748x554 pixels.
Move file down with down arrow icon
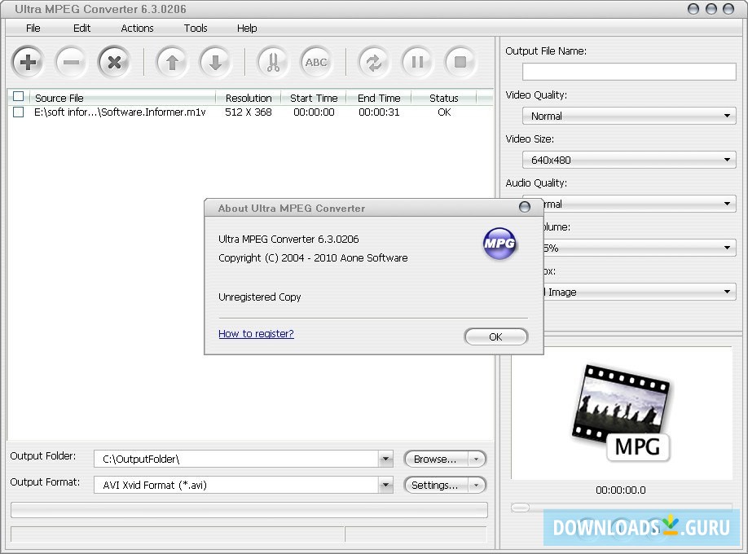click(x=215, y=62)
